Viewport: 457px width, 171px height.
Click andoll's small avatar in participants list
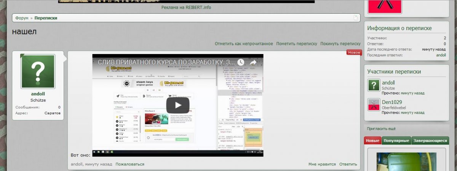click(x=374, y=85)
